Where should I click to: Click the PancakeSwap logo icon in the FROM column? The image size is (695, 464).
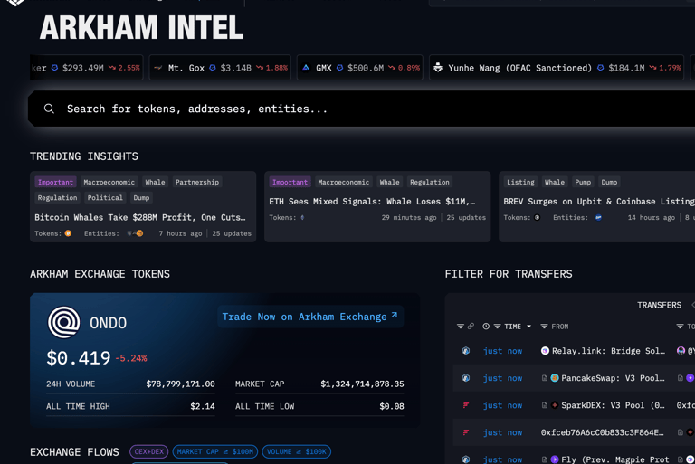coord(555,378)
